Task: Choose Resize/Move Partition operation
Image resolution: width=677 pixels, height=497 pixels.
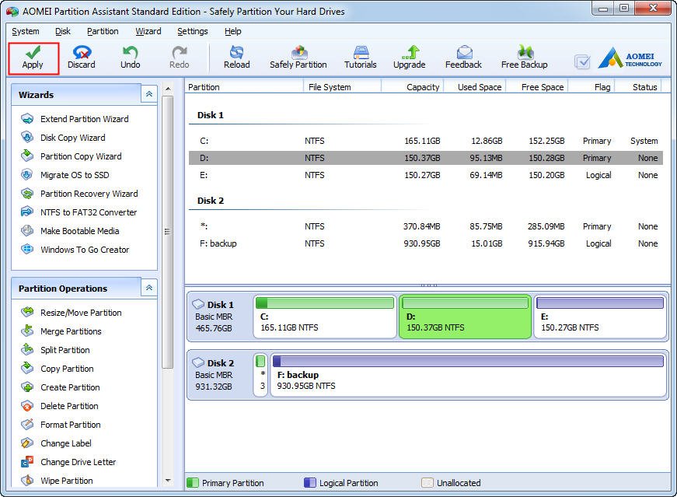Action: 81,313
